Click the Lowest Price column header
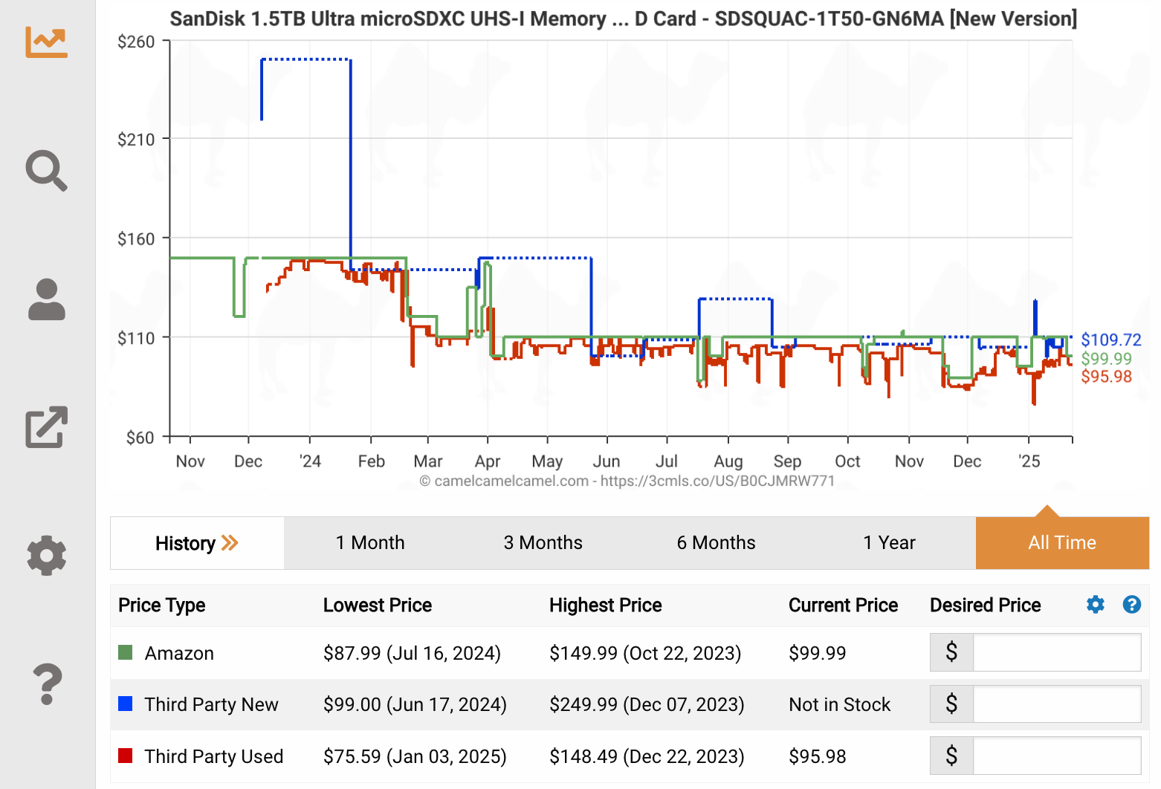The height and width of the screenshot is (789, 1161). 378,605
